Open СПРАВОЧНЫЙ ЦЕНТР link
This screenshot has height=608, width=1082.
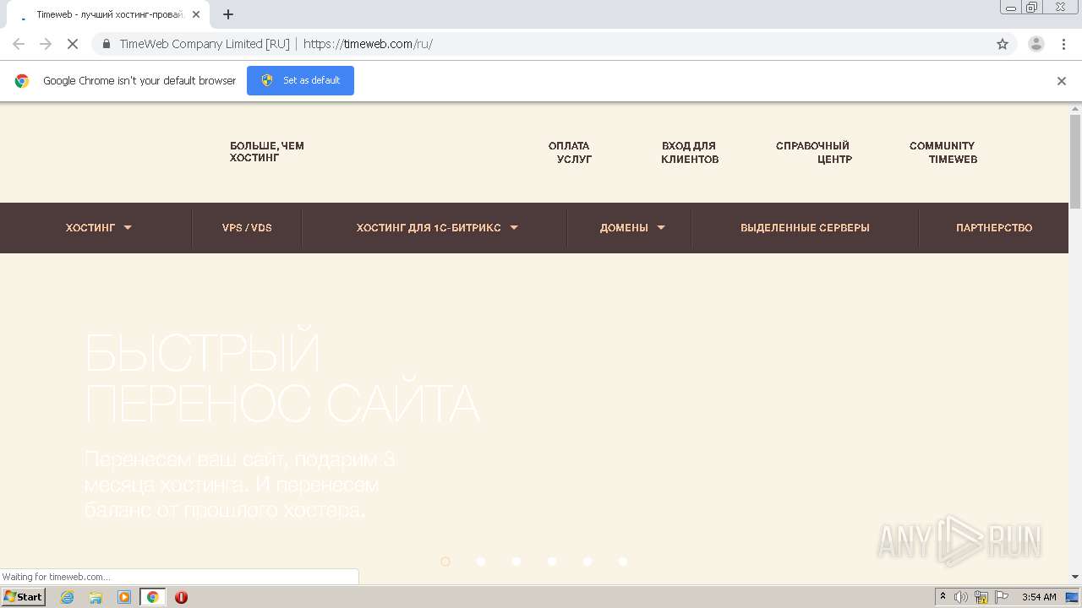pos(813,152)
